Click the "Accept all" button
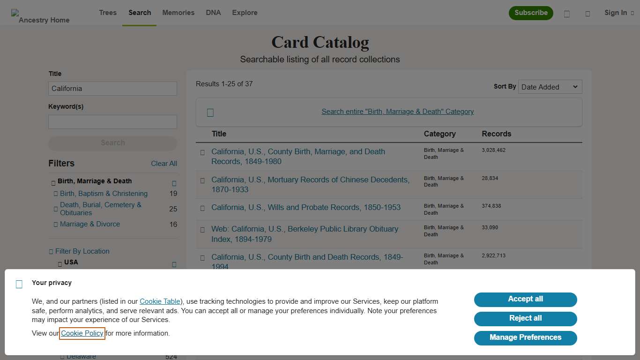Screen dimensions: 640x360 [x=525, y=300]
